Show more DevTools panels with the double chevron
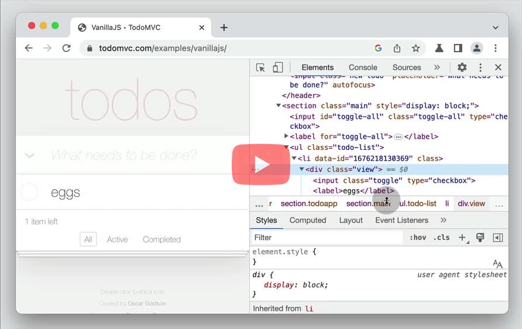522x329 pixels. (x=437, y=67)
